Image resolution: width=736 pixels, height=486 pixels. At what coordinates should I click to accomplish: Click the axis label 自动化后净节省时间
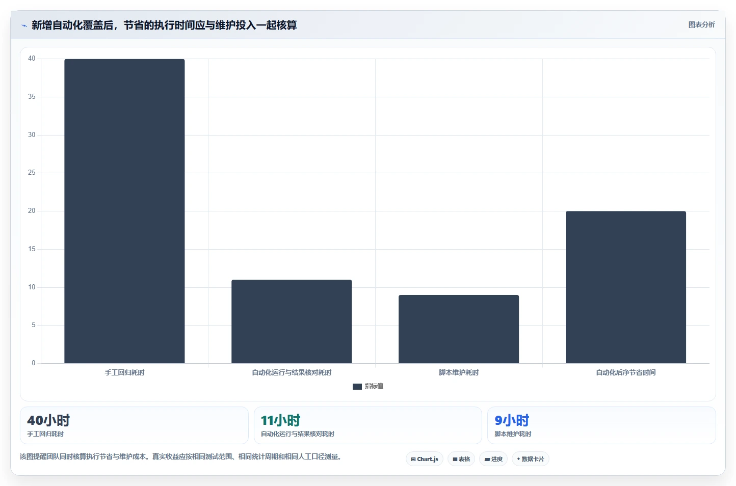point(626,373)
